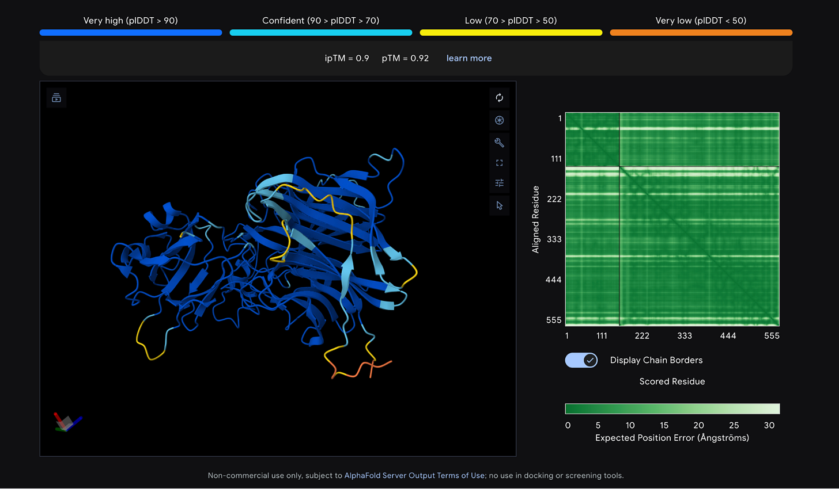Image resolution: width=839 pixels, height=489 pixels.
Task: Click the cyan Confident pLDDT legend bar
Action: [x=321, y=33]
